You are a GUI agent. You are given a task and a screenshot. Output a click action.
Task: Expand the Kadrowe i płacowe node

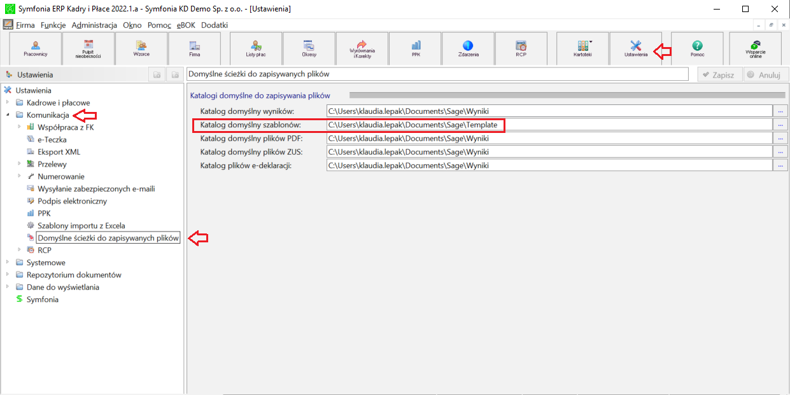pyautogui.click(x=8, y=102)
